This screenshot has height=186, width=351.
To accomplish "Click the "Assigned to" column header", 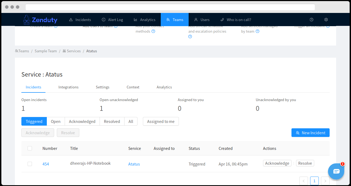I will (x=164, y=148).
